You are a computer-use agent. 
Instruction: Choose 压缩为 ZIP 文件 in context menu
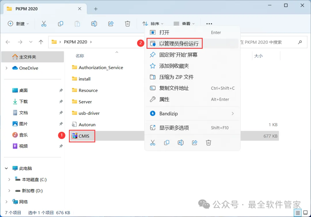[192, 77]
